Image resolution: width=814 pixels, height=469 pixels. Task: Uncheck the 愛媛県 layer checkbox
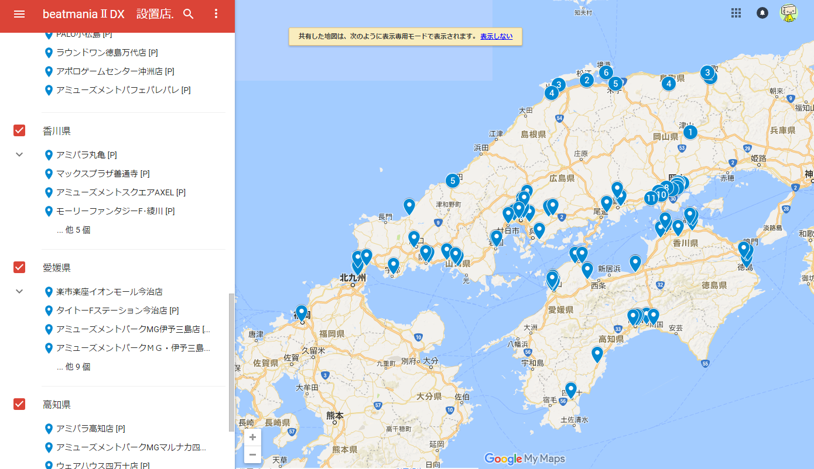click(x=19, y=267)
